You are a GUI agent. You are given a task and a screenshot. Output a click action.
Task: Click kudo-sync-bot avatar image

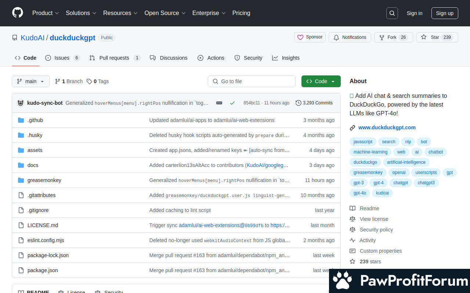click(21, 103)
